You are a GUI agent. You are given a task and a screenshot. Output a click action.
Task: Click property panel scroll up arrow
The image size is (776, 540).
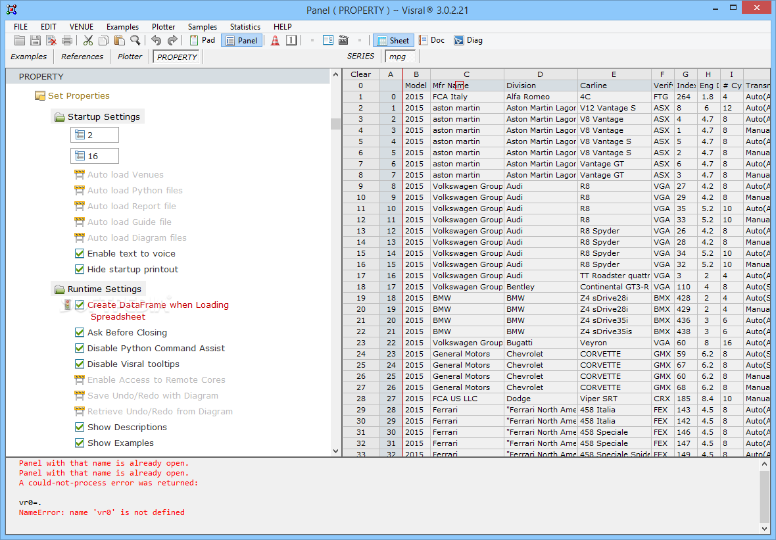(x=335, y=75)
